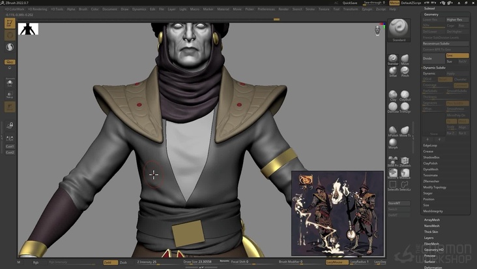477x269 pixels.
Task: Expand the Crease section
Action: pos(428,151)
